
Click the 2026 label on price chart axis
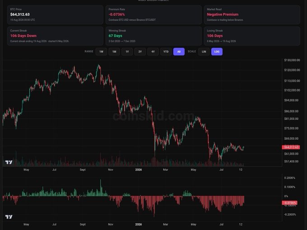click(x=139, y=170)
